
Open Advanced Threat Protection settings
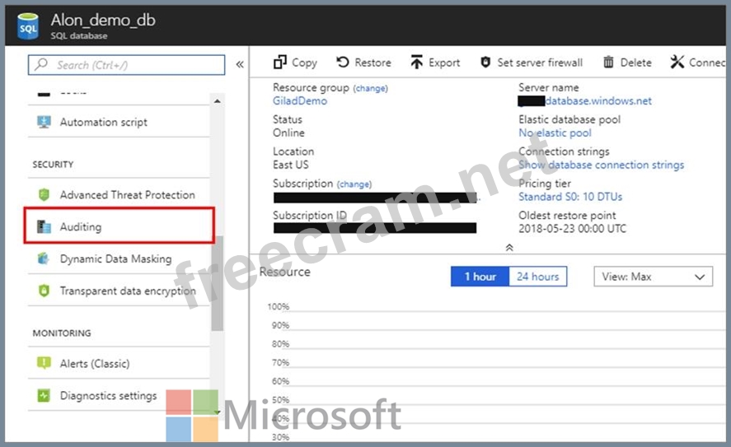119,194
